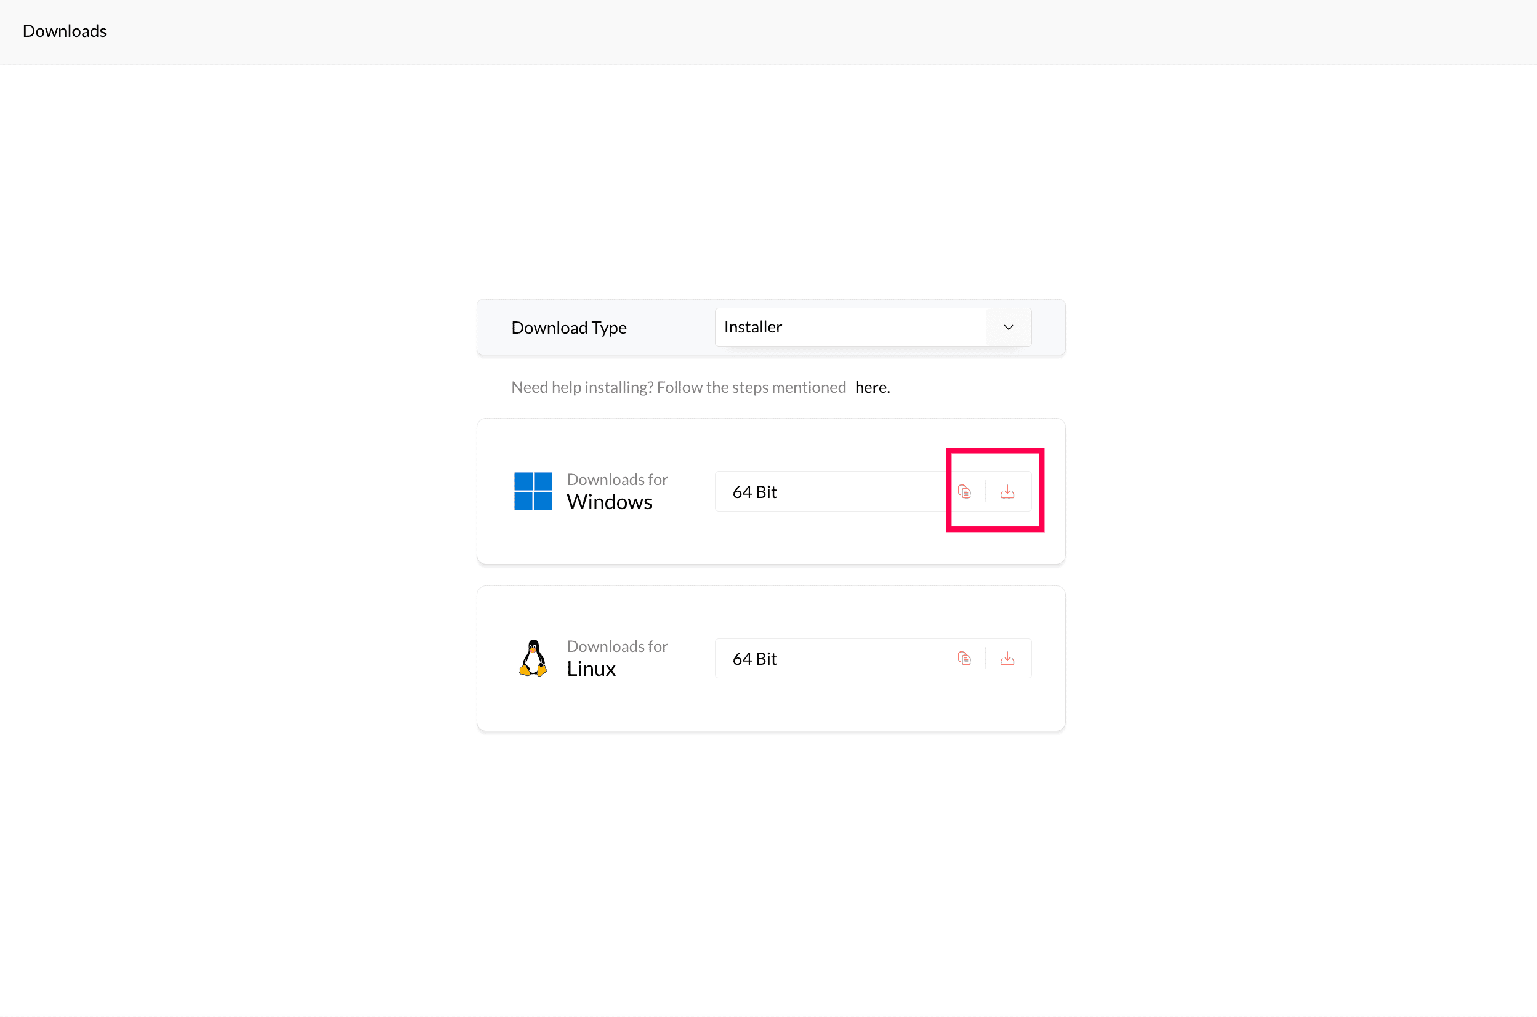This screenshot has width=1537, height=1017.
Task: Click the Linux heading in the card
Action: [591, 669]
